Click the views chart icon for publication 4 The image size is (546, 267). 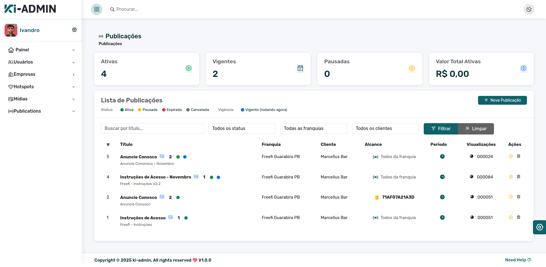tap(471, 176)
